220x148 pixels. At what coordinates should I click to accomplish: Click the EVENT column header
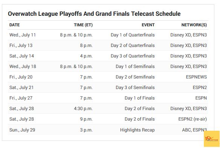click(148, 25)
